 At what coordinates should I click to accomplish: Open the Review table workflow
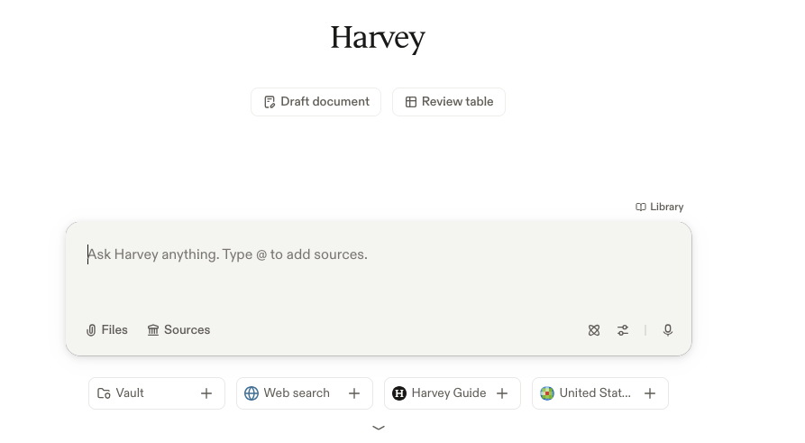coord(449,102)
